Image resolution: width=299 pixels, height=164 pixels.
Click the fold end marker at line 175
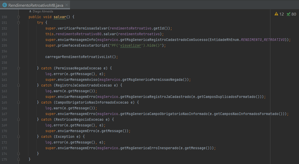click(19, 159)
